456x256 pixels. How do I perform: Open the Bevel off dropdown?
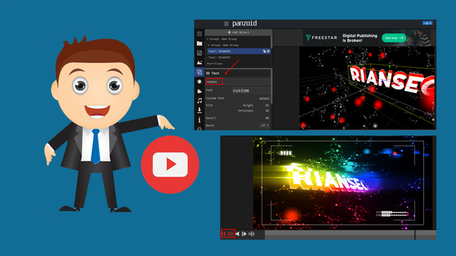pyautogui.click(x=264, y=125)
